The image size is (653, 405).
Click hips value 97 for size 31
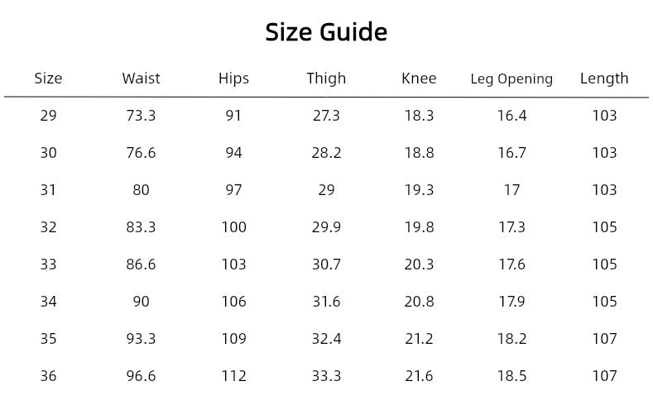[x=233, y=190]
